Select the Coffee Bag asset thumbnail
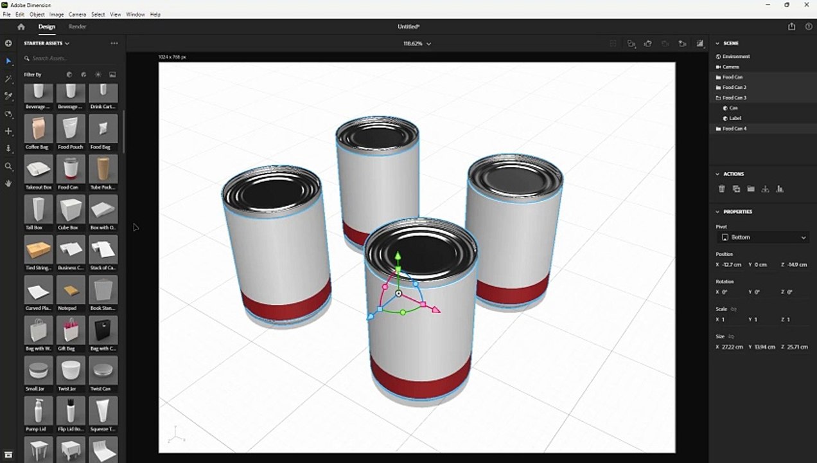Screen dimensions: 817x463 39,129
